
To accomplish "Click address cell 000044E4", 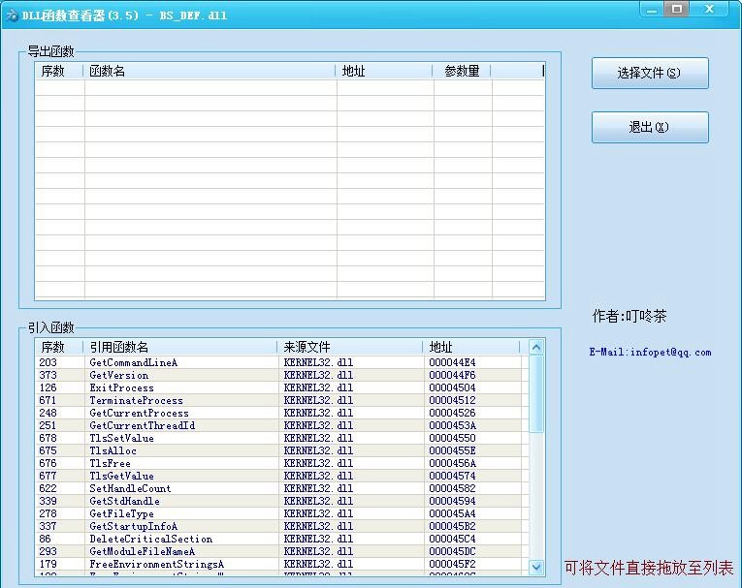I will [x=452, y=362].
